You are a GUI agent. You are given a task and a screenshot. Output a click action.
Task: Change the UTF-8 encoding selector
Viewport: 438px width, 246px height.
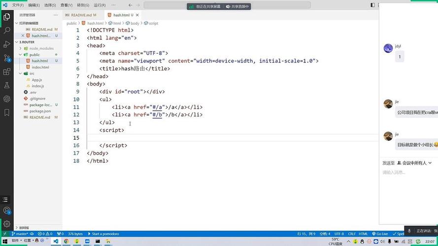[339, 234]
